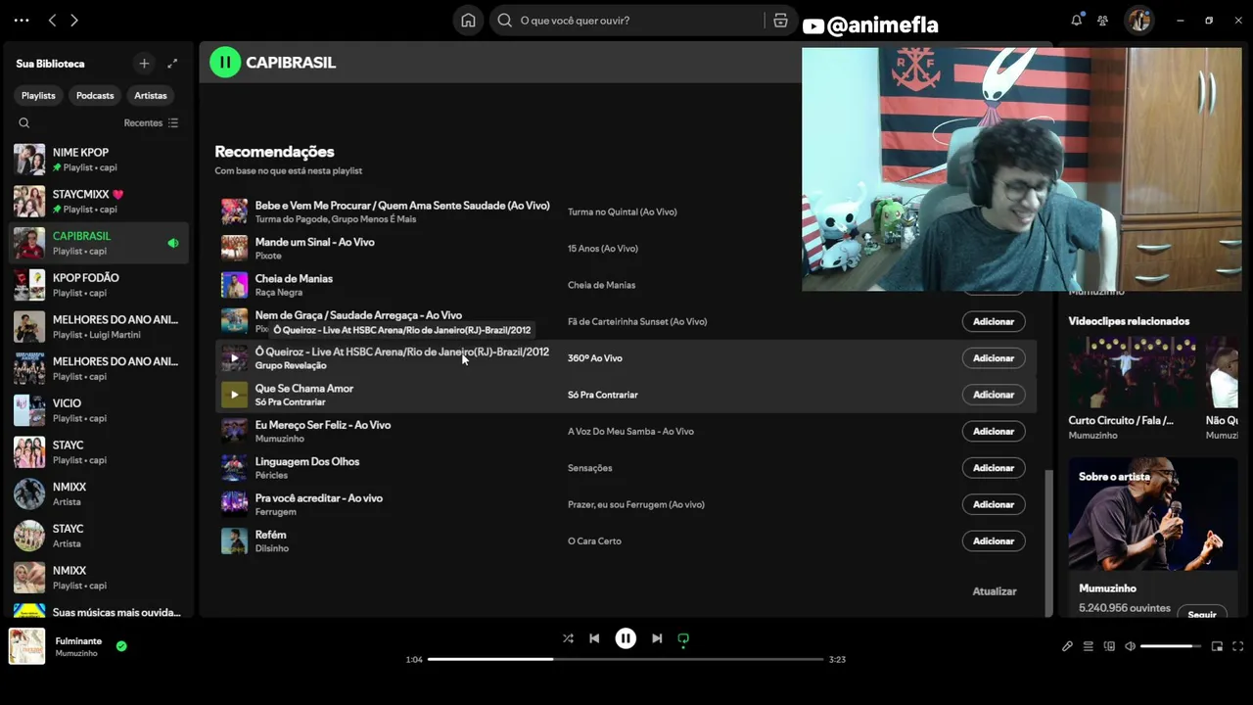Open Sobre o artista Mumuzinho card

click(x=1153, y=538)
